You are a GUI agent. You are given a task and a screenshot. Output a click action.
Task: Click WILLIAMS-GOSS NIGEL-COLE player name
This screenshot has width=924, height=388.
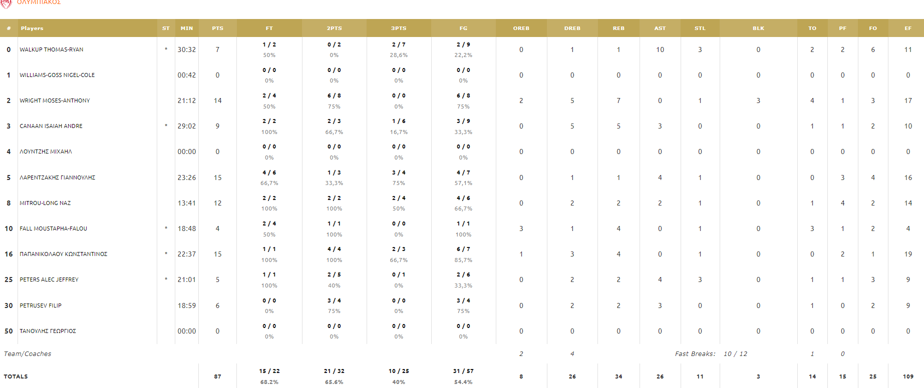(57, 75)
